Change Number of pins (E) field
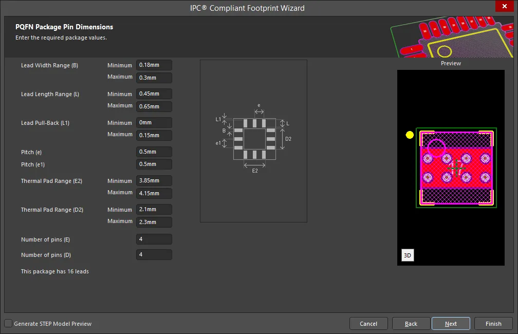The height and width of the screenshot is (334, 518). coord(154,239)
